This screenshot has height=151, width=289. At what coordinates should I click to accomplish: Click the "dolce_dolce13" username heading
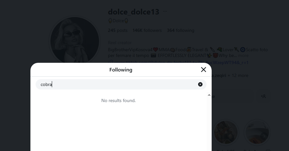point(133,12)
